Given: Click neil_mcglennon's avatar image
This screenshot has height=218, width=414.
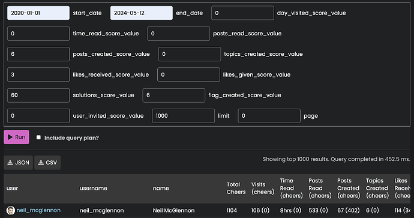Looking at the screenshot, I should pos(11,211).
